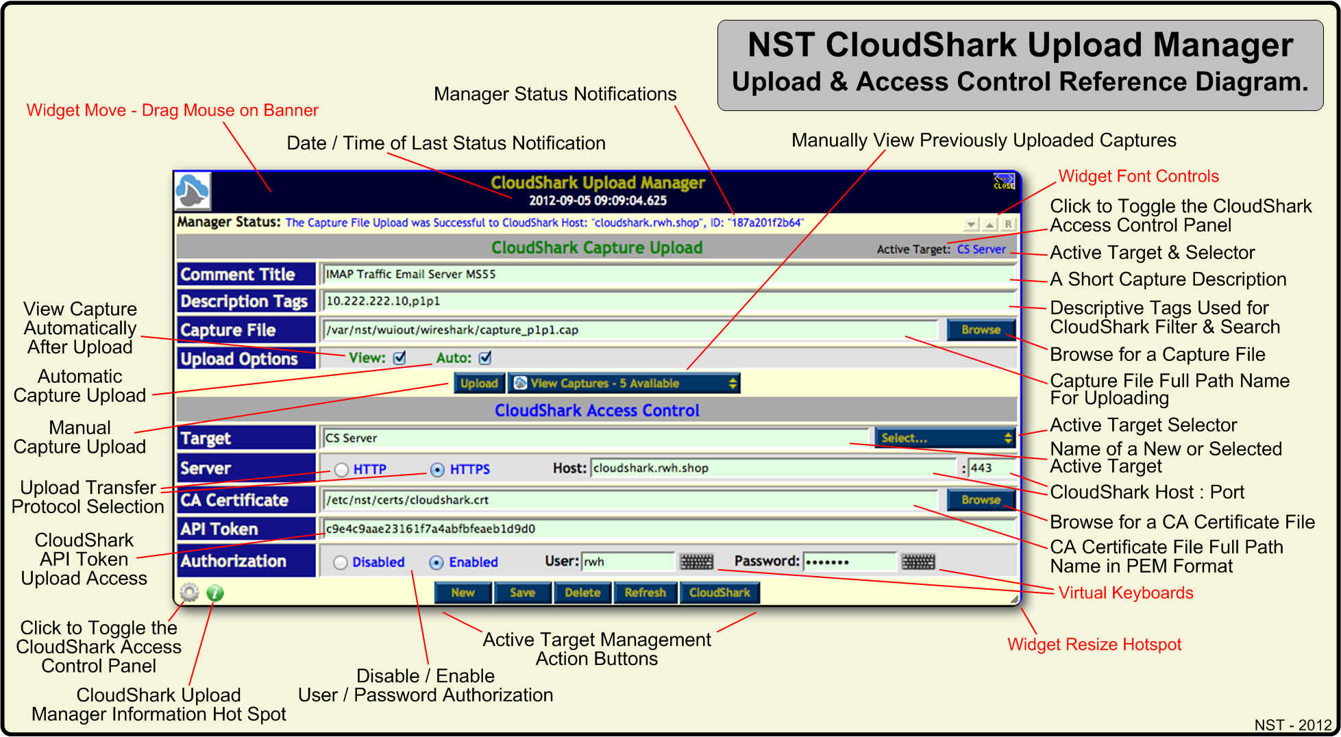
Task: Click the Refresh button
Action: (x=645, y=593)
